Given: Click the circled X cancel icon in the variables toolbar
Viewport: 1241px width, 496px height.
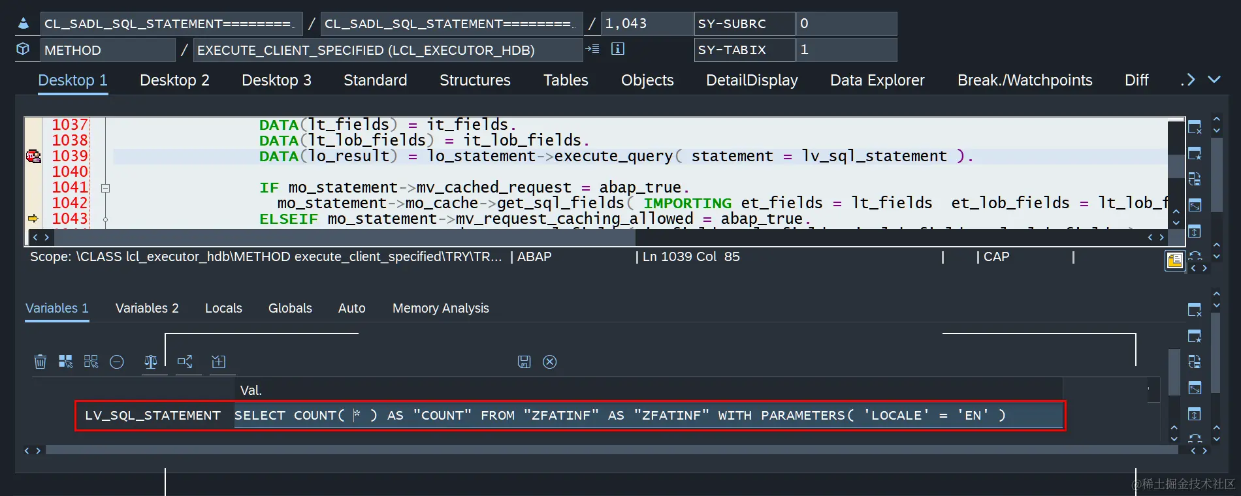Looking at the screenshot, I should [x=550, y=362].
